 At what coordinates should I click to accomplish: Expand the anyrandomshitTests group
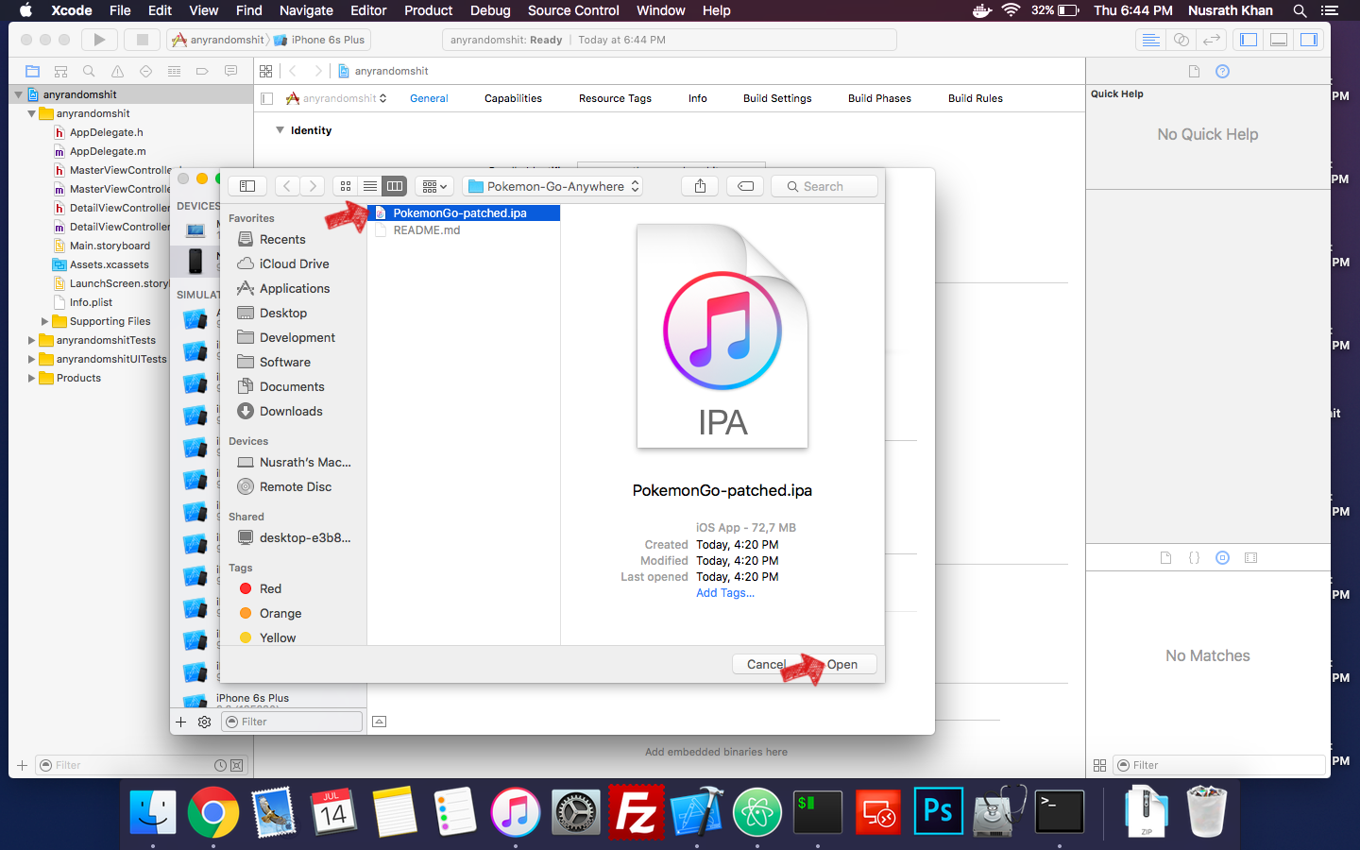pos(31,340)
